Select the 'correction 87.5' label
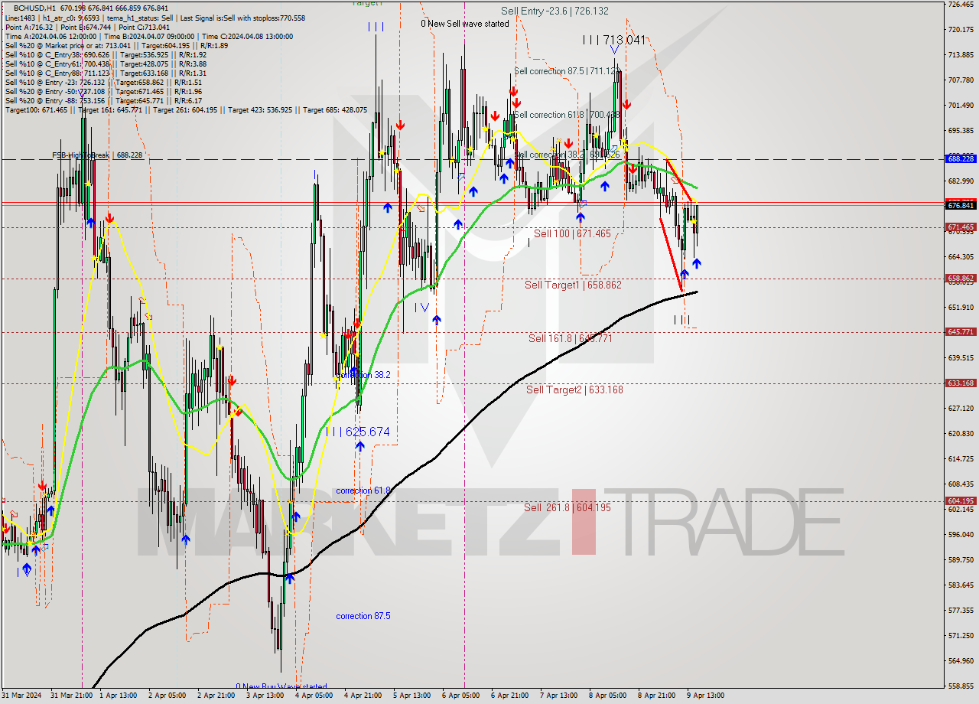The image size is (979, 704). tap(363, 616)
